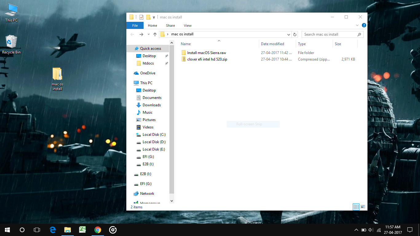This screenshot has height=236, width=420.
Task: Refresh the mac os install folder
Action: click(295, 34)
